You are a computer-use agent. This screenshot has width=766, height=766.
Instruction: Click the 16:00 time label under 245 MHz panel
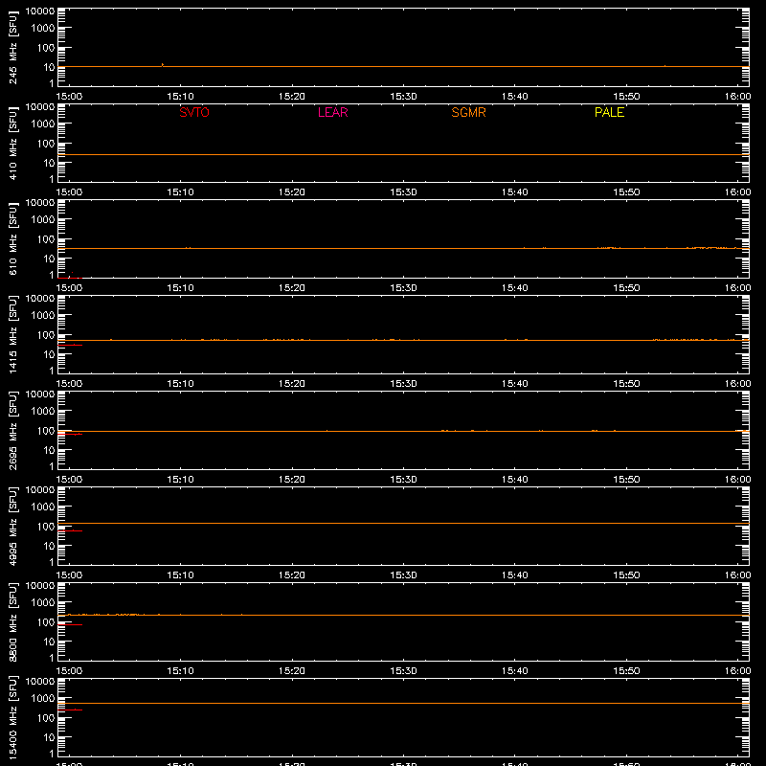[737, 97]
